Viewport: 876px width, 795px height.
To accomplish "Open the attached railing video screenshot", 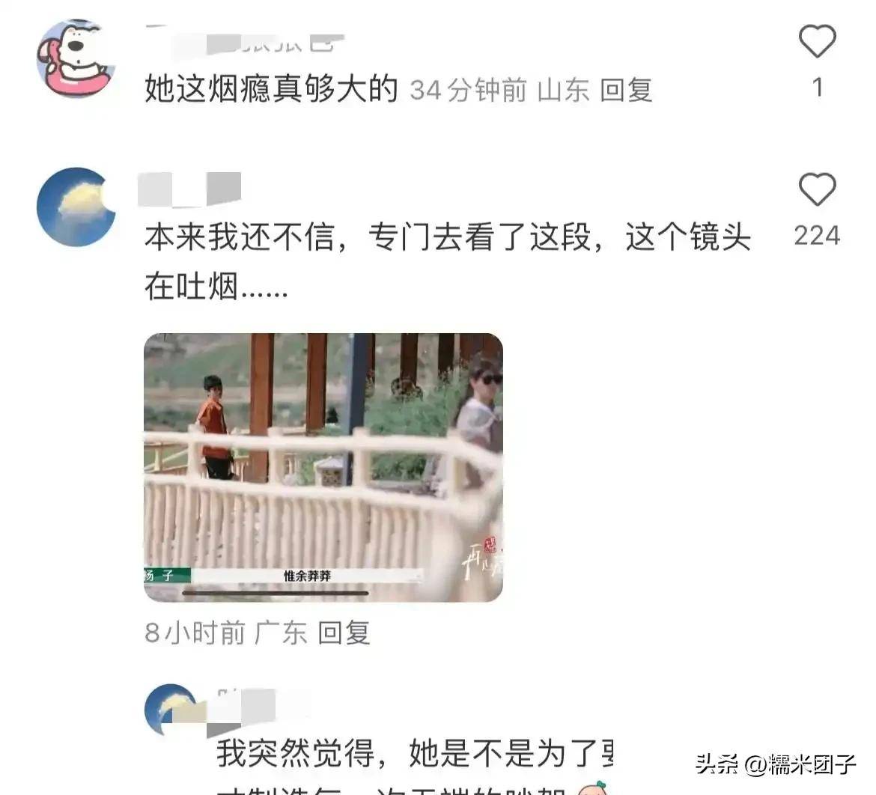I will click(323, 467).
